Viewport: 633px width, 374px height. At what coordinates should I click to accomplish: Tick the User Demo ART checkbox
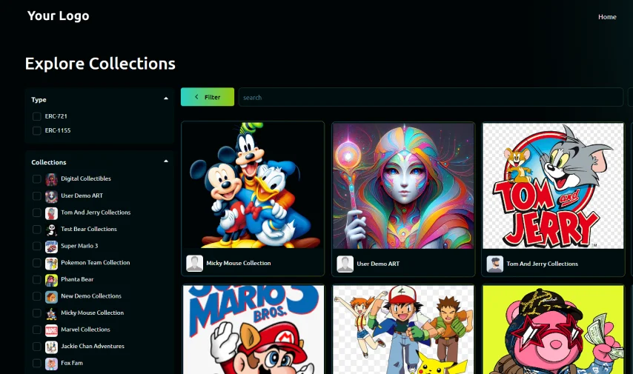click(37, 196)
